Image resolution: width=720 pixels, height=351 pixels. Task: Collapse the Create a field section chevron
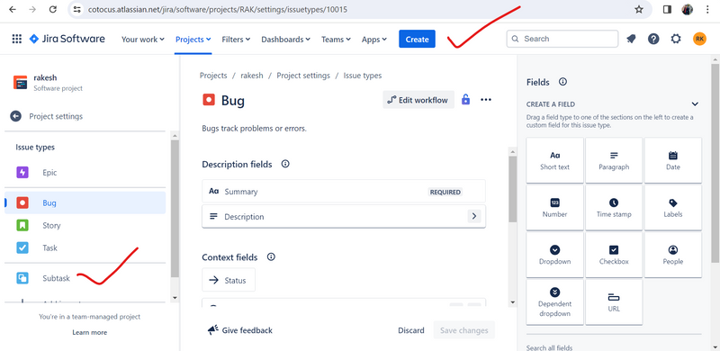695,104
